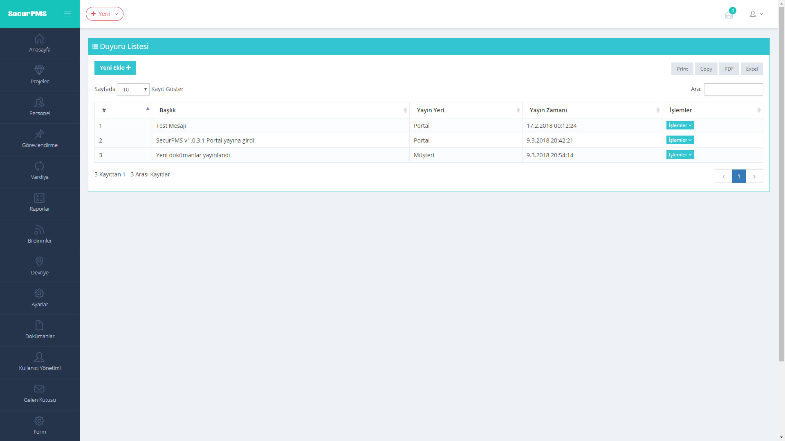Click the Ara search input field
Screen dimensions: 785x441
pyautogui.click(x=733, y=89)
